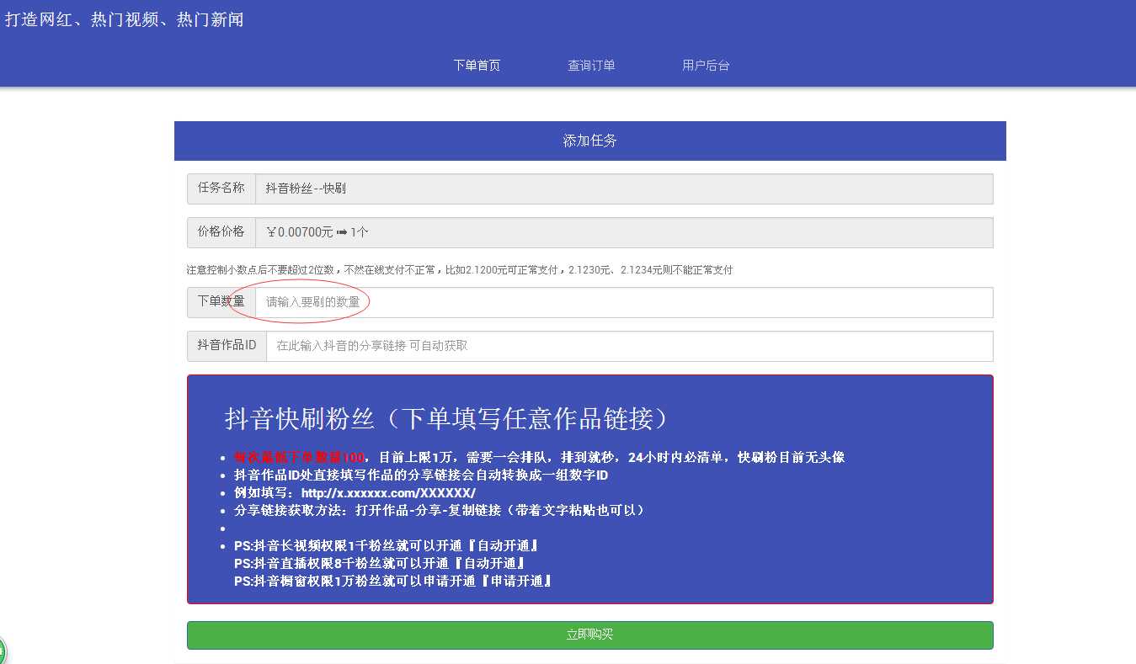Image resolution: width=1136 pixels, height=664 pixels.
Task: Click the decimal-places payment warning note
Action: point(460,270)
